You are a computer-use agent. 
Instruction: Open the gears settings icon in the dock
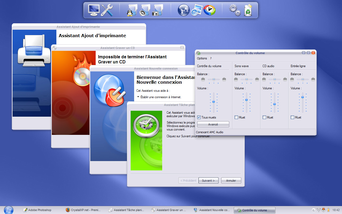(235, 10)
